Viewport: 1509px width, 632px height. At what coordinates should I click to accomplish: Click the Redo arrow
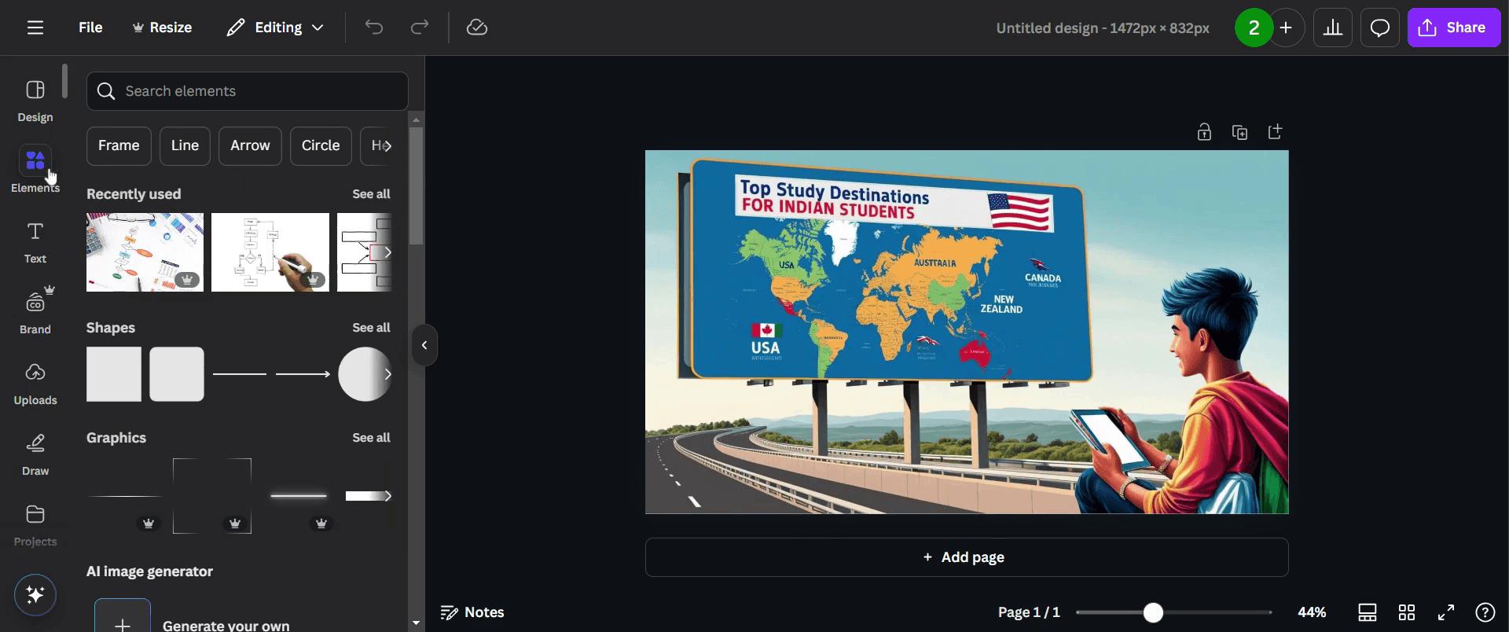pos(420,28)
